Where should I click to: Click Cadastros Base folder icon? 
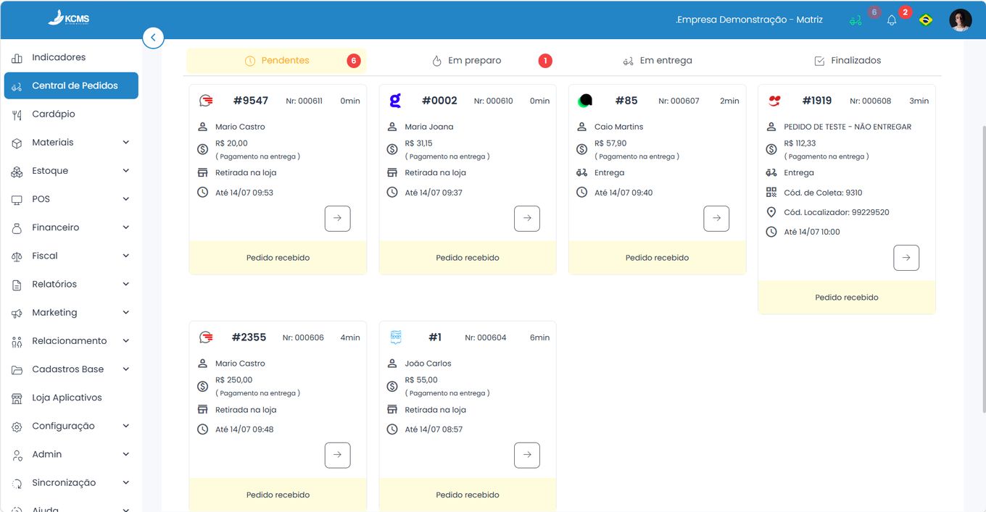(x=17, y=369)
